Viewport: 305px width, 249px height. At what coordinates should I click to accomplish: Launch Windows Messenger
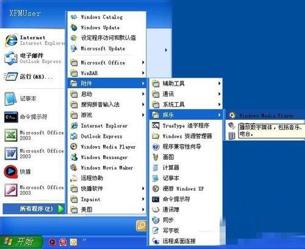107,157
